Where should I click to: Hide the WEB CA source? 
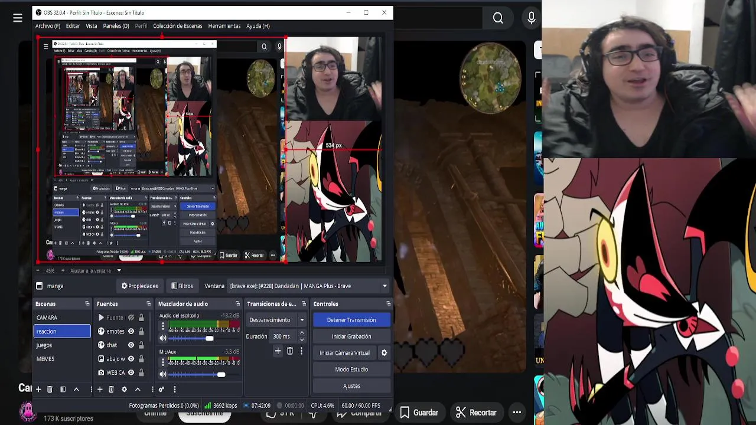[131, 372]
